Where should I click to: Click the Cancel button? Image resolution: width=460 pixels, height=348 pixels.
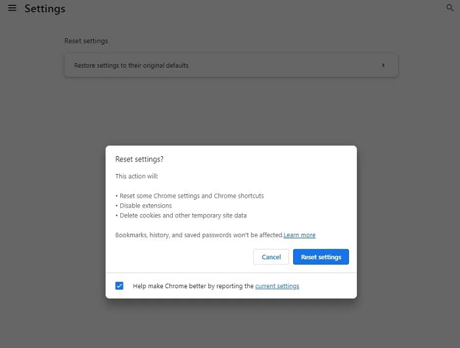271,257
